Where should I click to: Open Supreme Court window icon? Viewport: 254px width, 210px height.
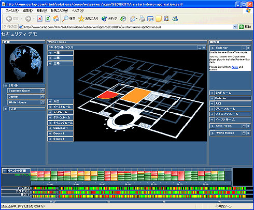point(43,91)
